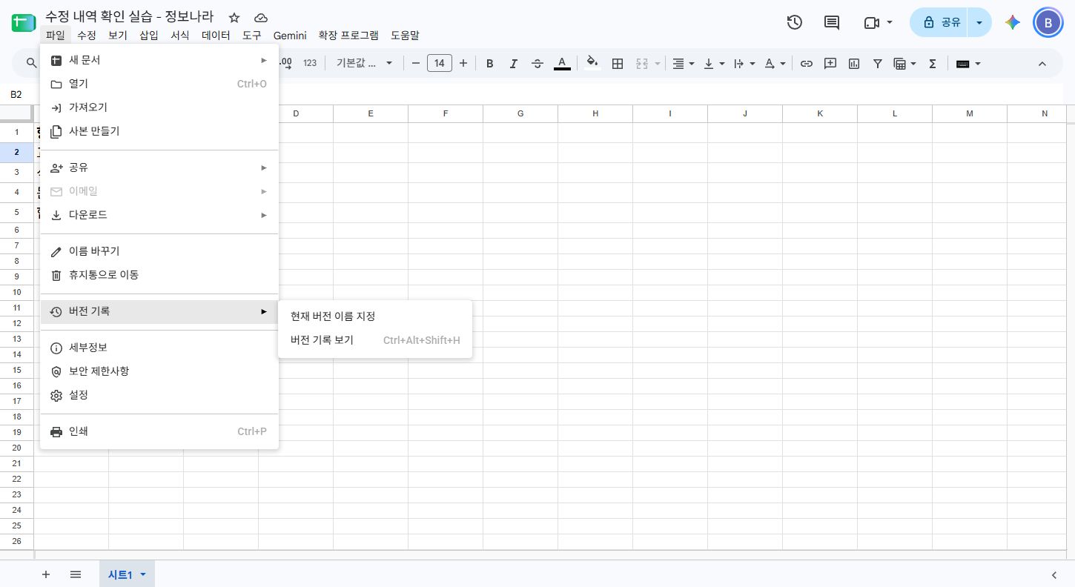Viewport: 1075px width, 587px height.
Task: Insert a link with the link icon
Action: (x=806, y=64)
